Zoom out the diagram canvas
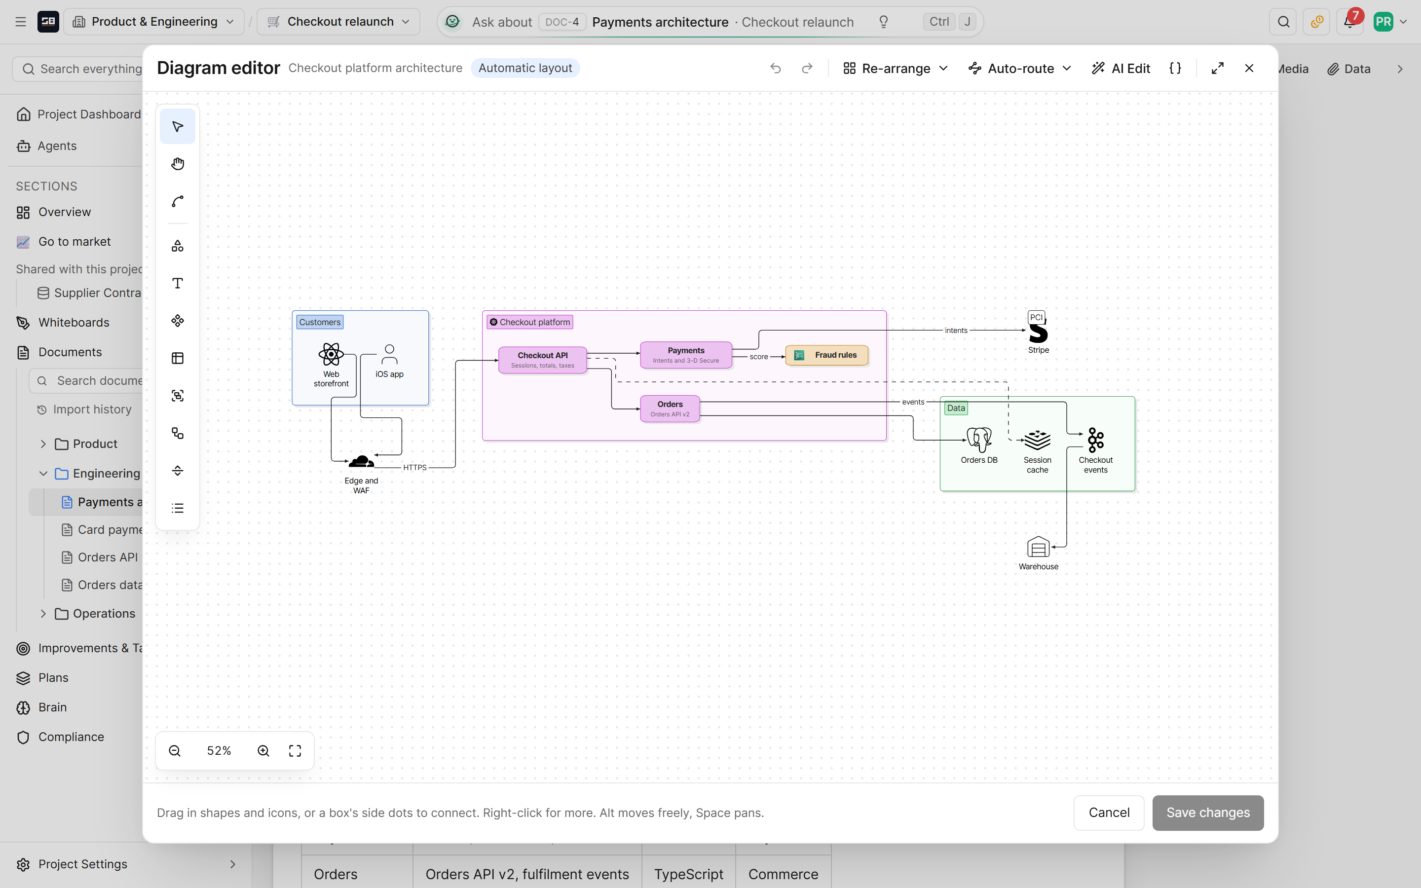 (x=174, y=750)
